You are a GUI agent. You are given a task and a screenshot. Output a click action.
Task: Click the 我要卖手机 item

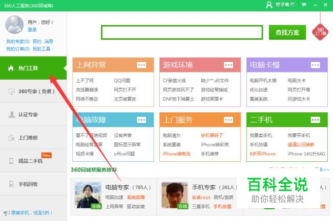click(261, 135)
